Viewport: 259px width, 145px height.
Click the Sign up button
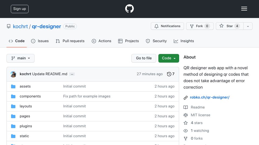coord(20,9)
